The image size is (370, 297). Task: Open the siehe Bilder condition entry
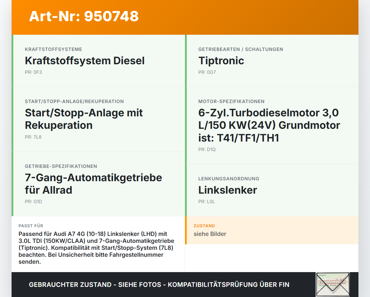tap(210, 234)
